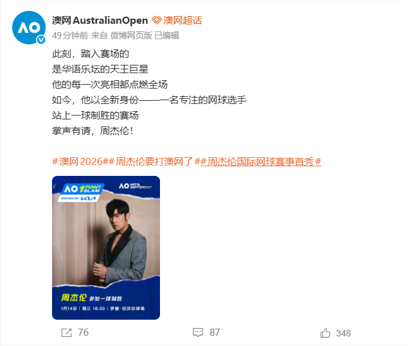Click the post text 掌声有请，周杰伦!
The height and width of the screenshot is (346, 408).
point(93,131)
